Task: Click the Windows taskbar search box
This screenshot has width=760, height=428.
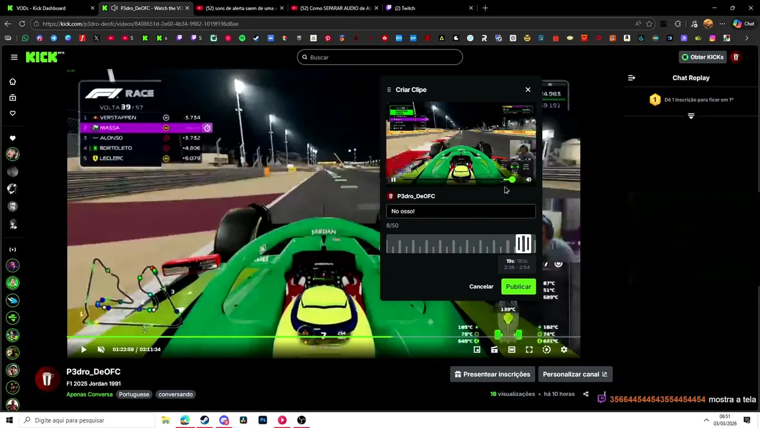Action: [x=88, y=420]
